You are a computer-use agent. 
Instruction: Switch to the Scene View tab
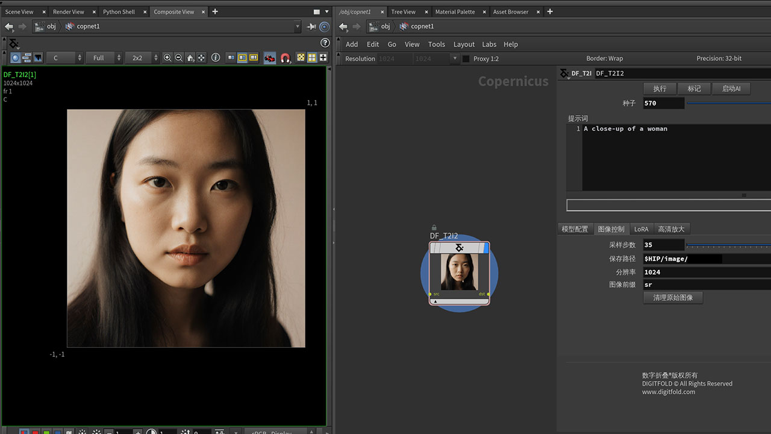tap(19, 12)
